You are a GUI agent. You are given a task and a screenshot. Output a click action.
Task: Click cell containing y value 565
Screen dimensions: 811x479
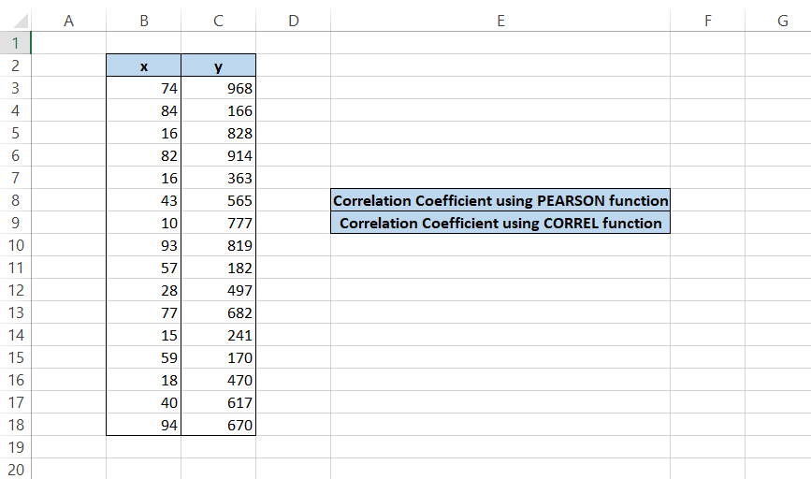(218, 200)
